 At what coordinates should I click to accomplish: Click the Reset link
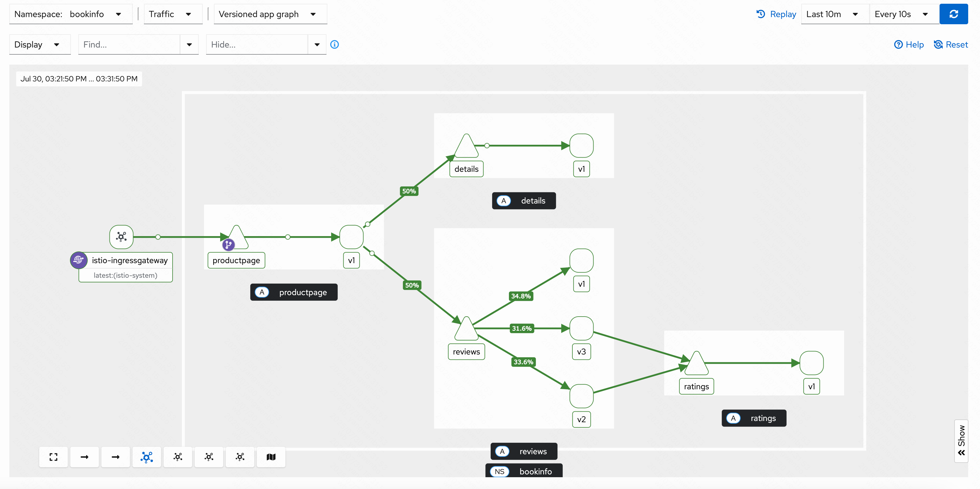tap(951, 44)
